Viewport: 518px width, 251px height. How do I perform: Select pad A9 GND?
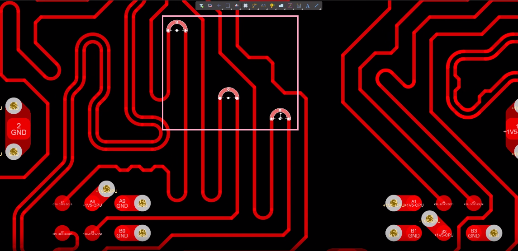coord(123,203)
